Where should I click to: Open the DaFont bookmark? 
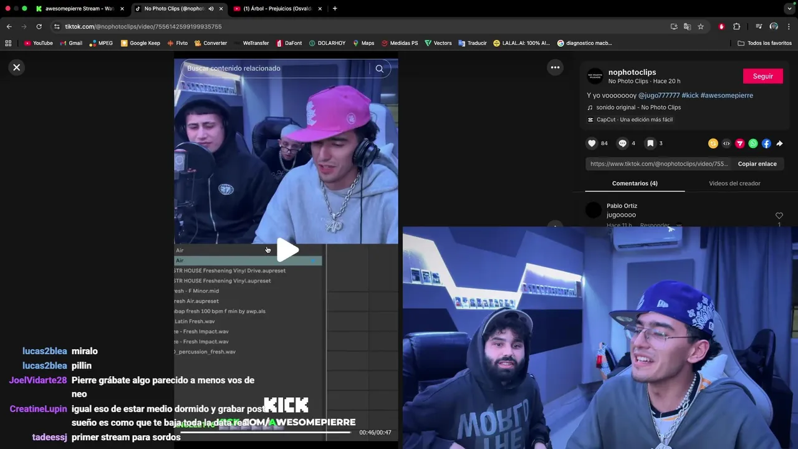click(289, 43)
